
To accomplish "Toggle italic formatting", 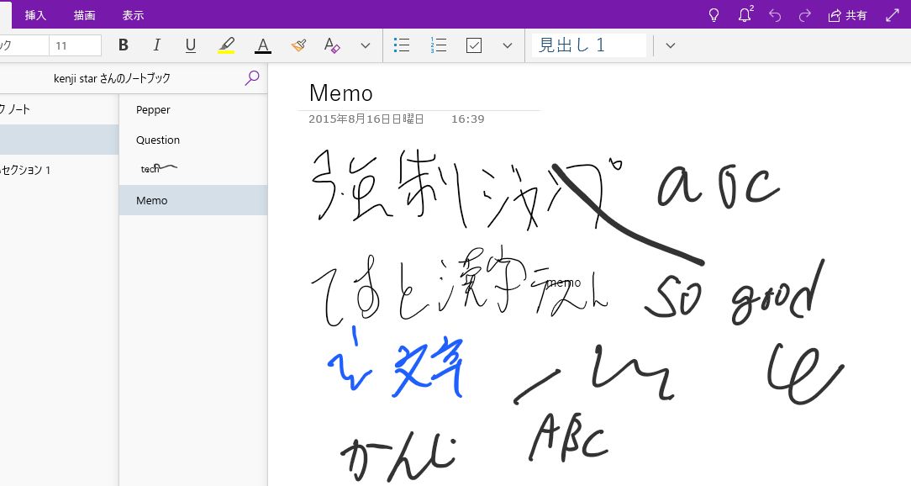I will (x=156, y=45).
